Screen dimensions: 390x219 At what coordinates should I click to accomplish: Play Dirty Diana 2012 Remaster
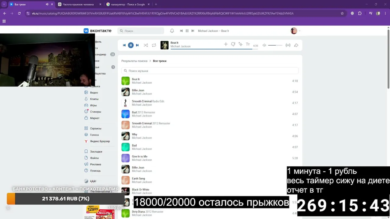click(x=210, y=213)
